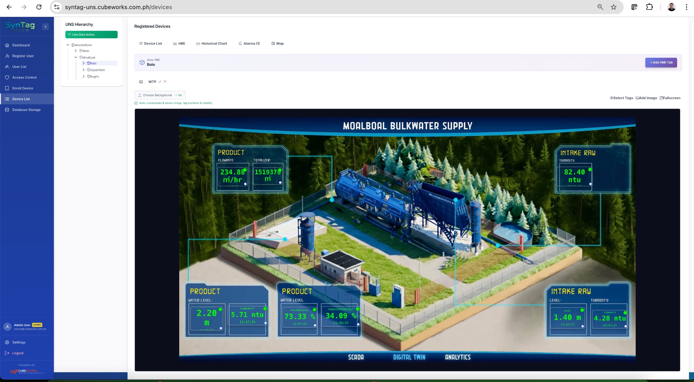The image size is (694, 382).
Task: Toggle the green tag dot on Intake Raw turbidity
Action: pos(590,169)
